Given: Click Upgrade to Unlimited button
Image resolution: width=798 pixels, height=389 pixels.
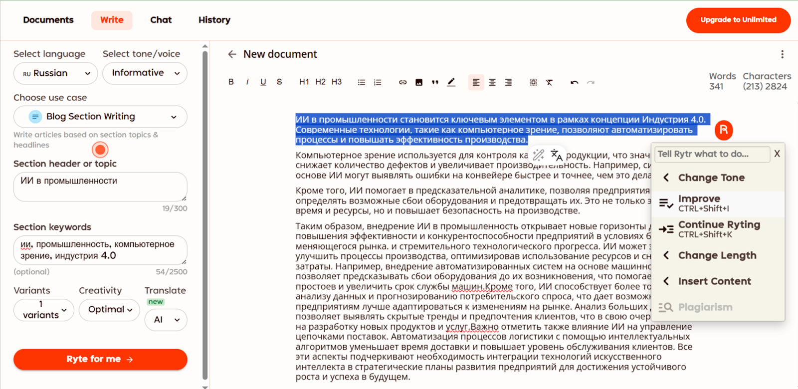Looking at the screenshot, I should tap(738, 20).
